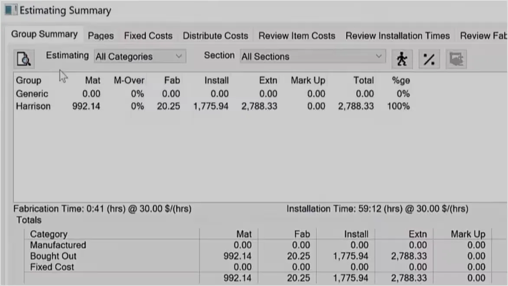Click the Total column header
The width and height of the screenshot is (508, 286).
(363, 80)
